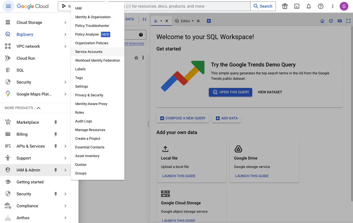Click the search bar for resources
Image resolution: width=353 pixels, height=223 pixels.
[187, 6]
